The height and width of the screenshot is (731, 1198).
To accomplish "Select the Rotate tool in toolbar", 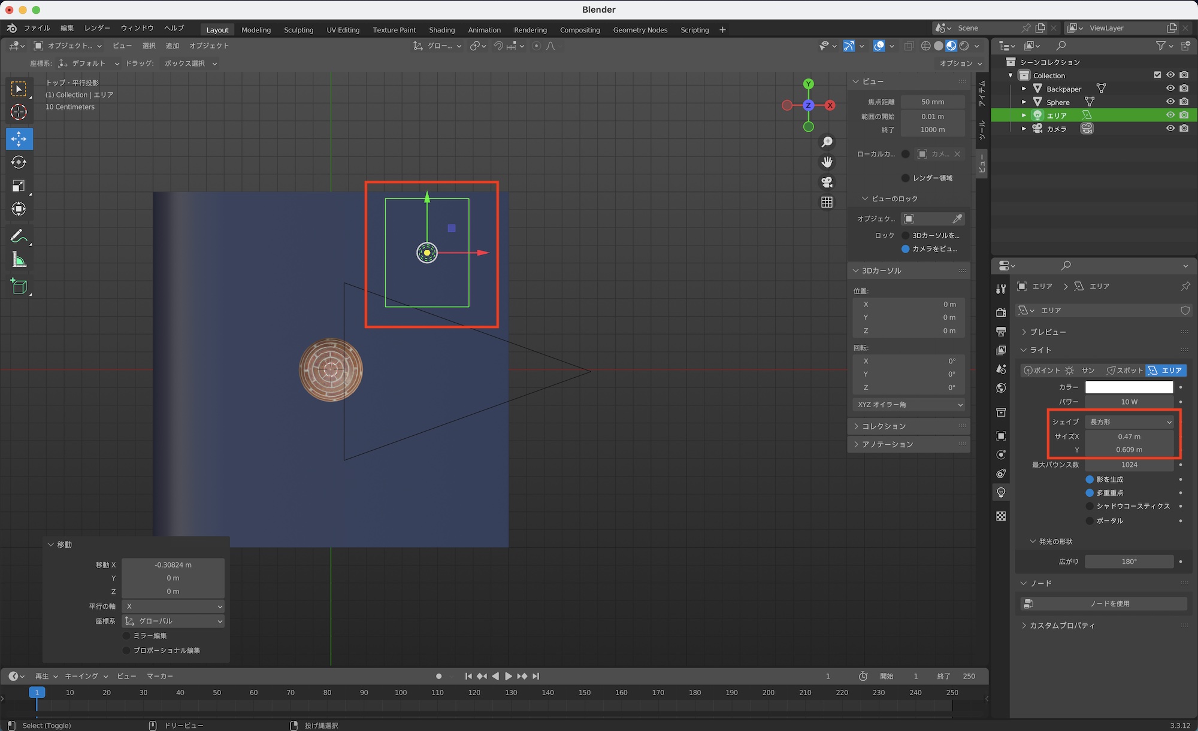I will 19,162.
